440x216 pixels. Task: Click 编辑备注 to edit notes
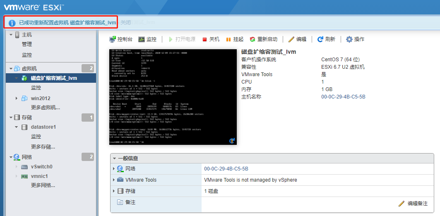click(x=413, y=203)
